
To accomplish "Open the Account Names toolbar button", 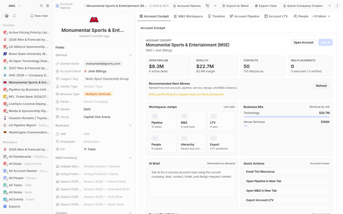I will tap(187, 6).
